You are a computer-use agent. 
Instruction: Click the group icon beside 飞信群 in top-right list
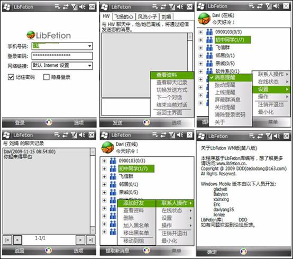(x=209, y=48)
